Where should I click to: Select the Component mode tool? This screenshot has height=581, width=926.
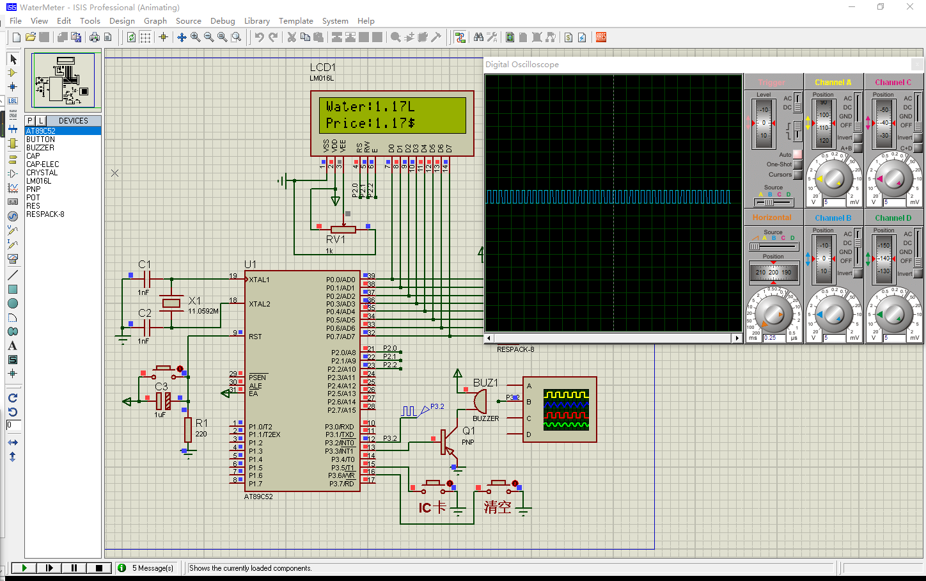pos(12,72)
